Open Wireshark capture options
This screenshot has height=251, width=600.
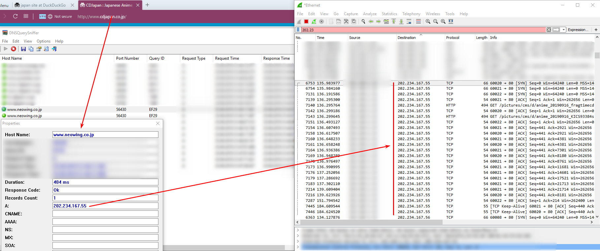[321, 21]
